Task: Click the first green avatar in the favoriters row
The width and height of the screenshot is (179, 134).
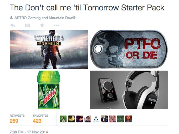Action: click(63, 119)
